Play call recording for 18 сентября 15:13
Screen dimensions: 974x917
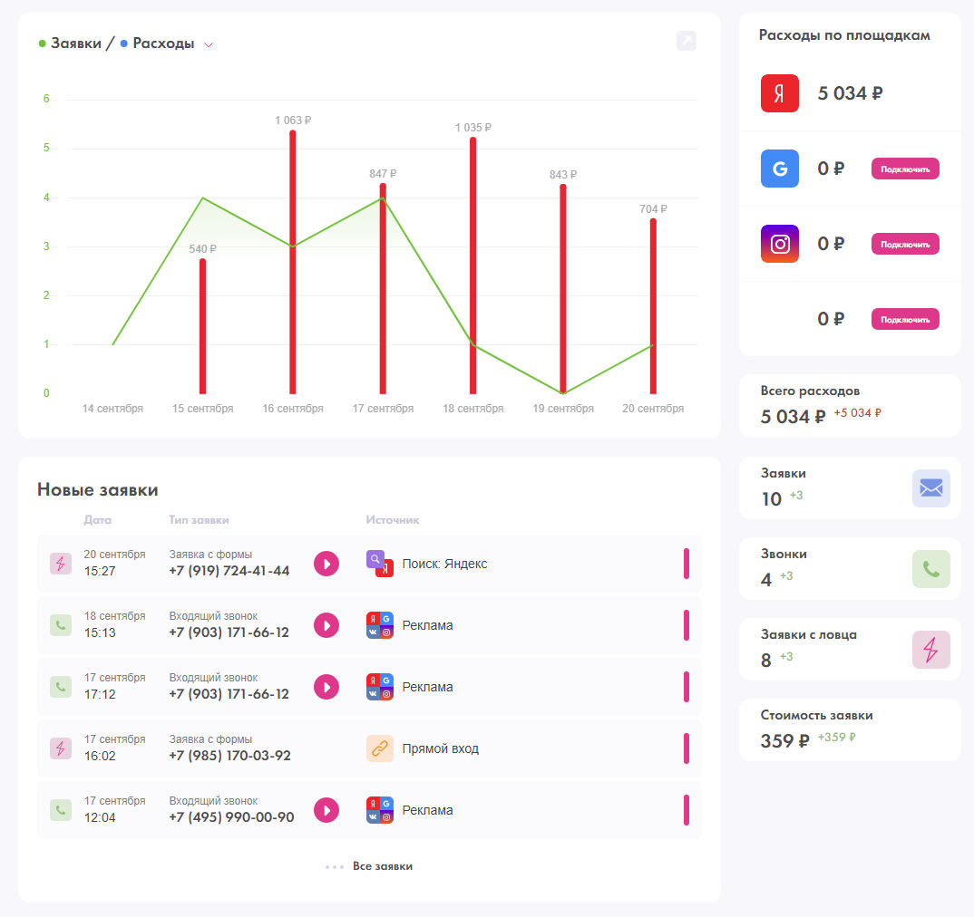(x=326, y=625)
